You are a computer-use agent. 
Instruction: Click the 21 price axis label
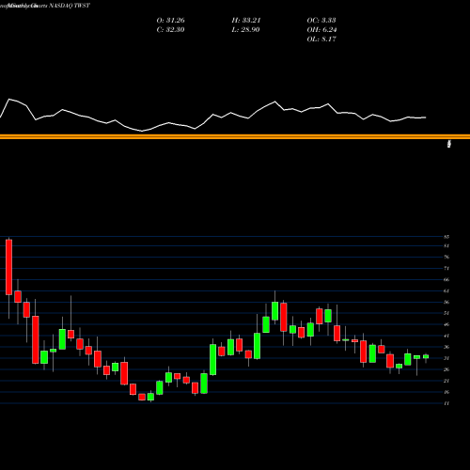[x=446, y=381]
